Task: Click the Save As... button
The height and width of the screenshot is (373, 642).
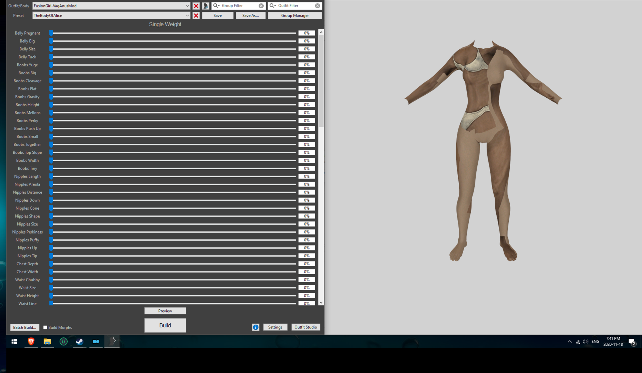Action: pos(251,16)
